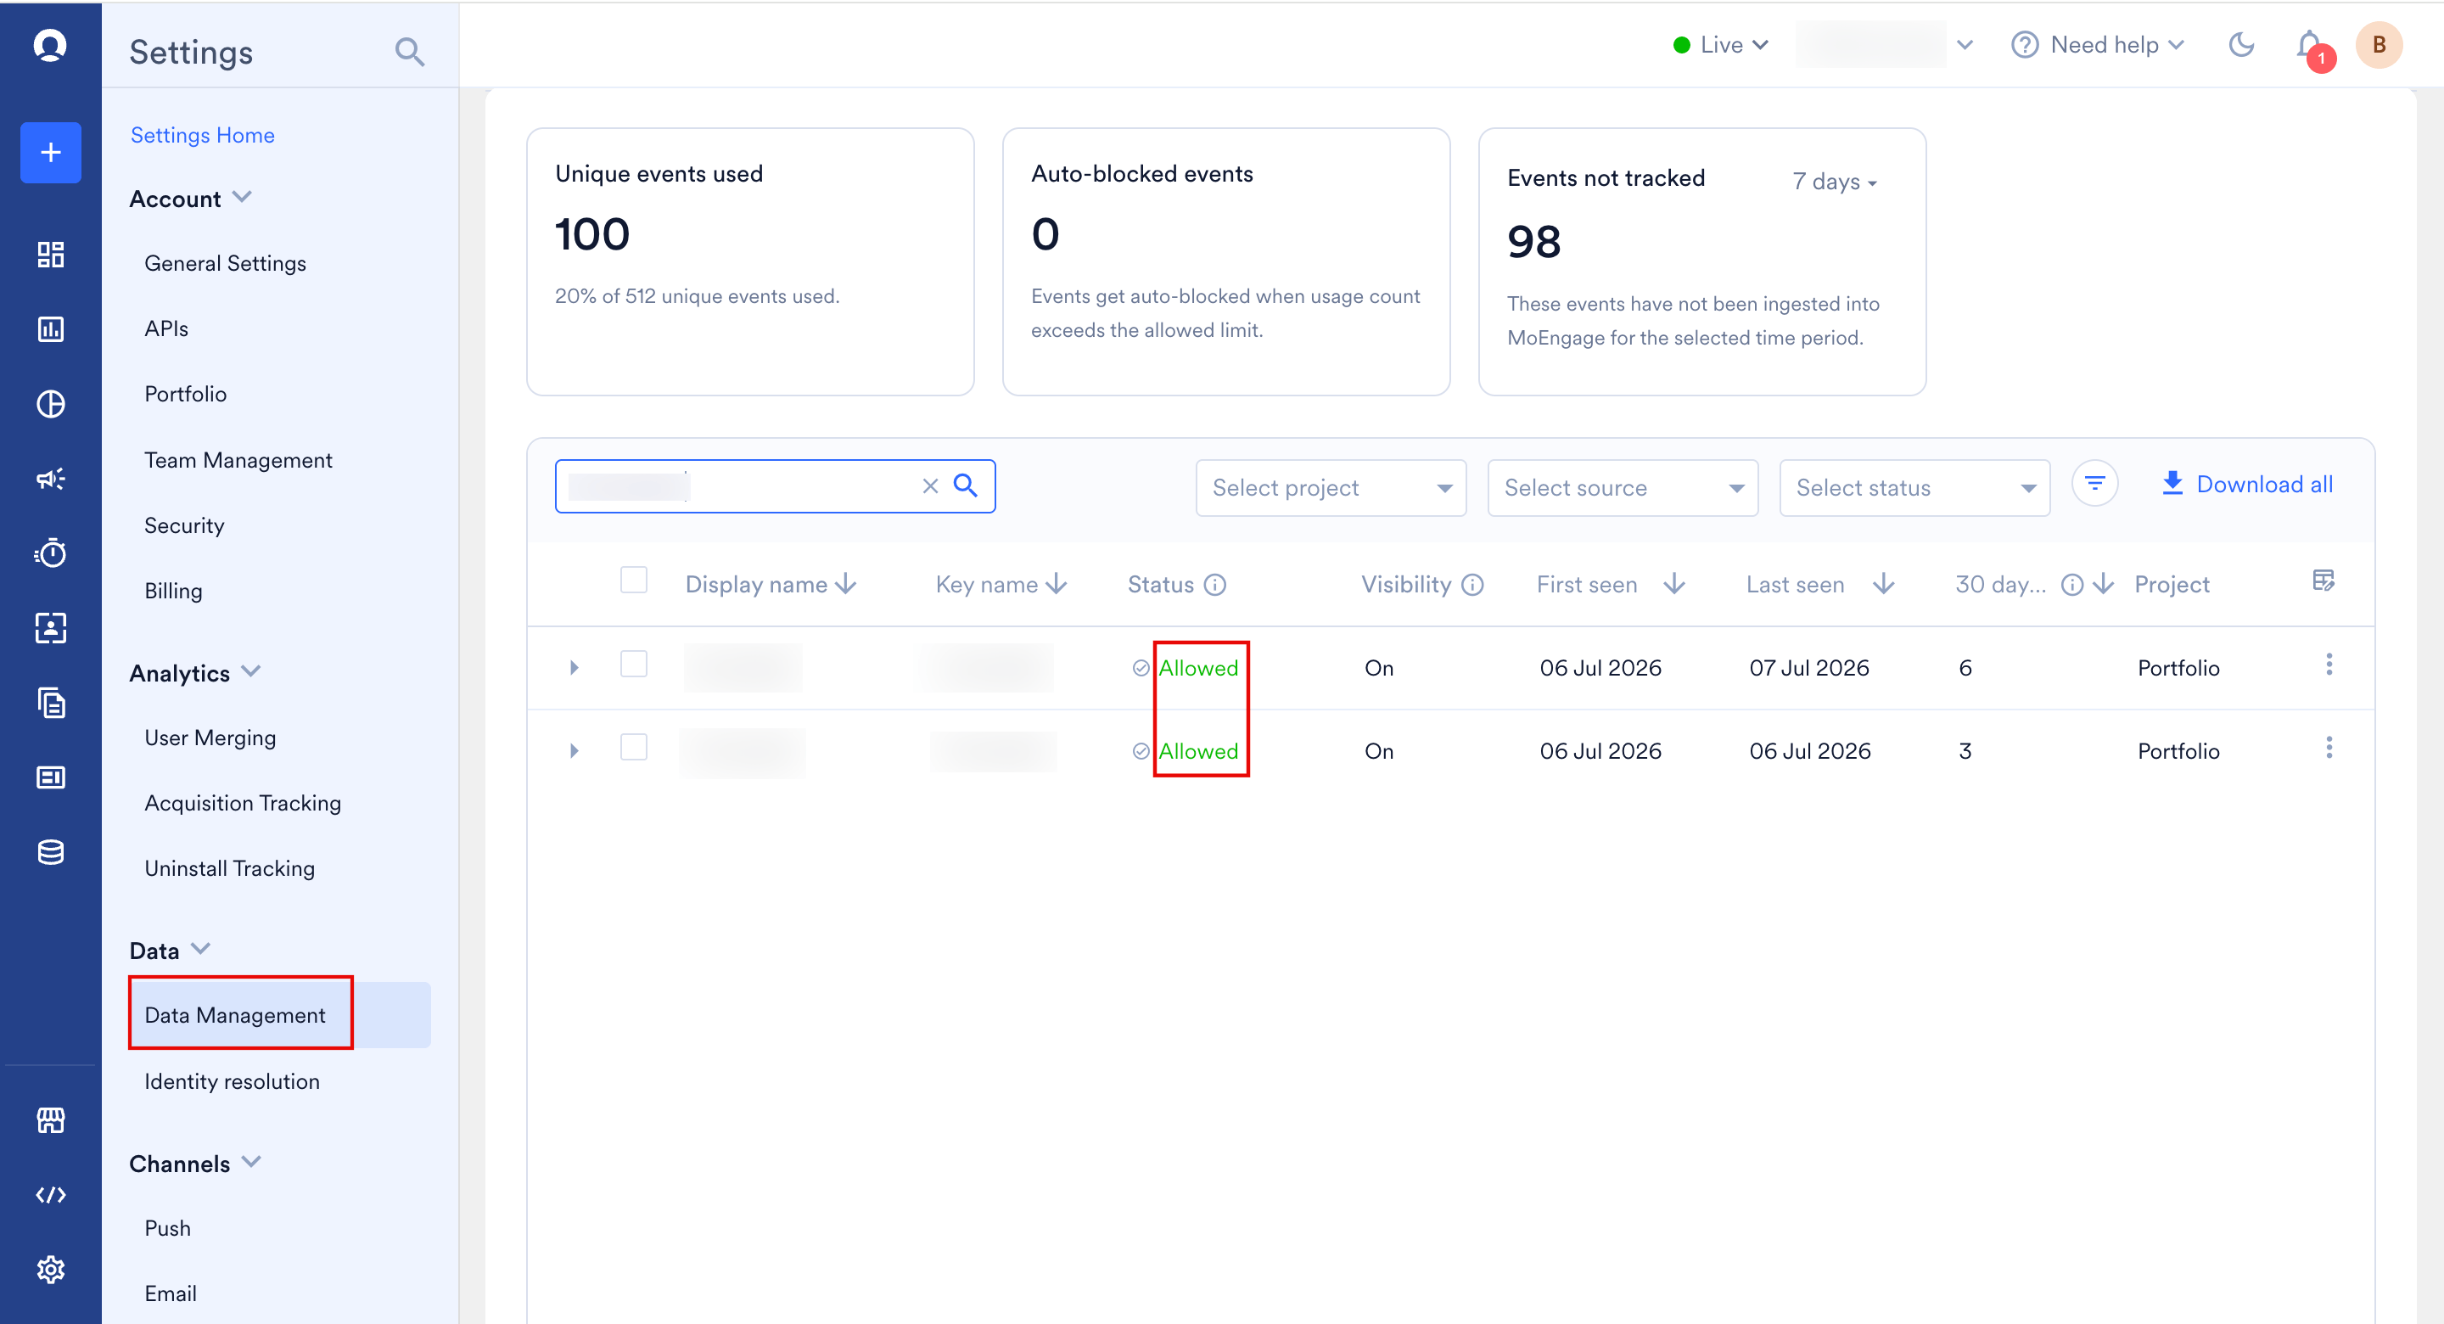Sort by First seen arrow

[1674, 584]
